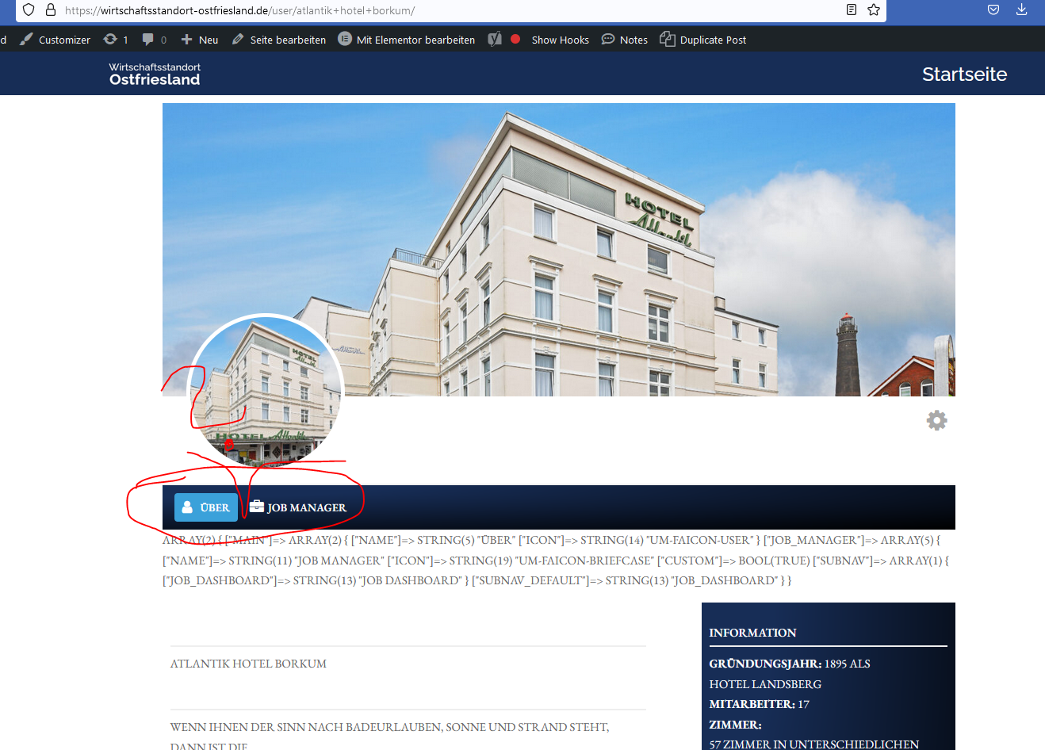Click the updates icon showing 1
This screenshot has height=750, width=1045.
[116, 40]
